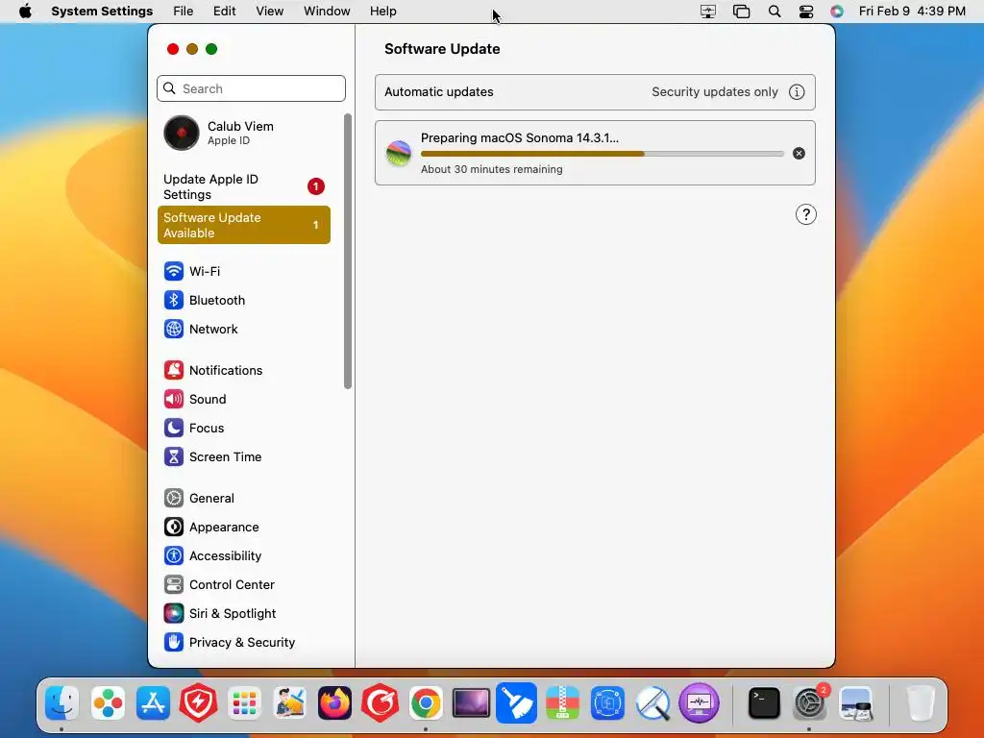984x738 pixels.
Task: Open the File menu
Action: pos(184,12)
